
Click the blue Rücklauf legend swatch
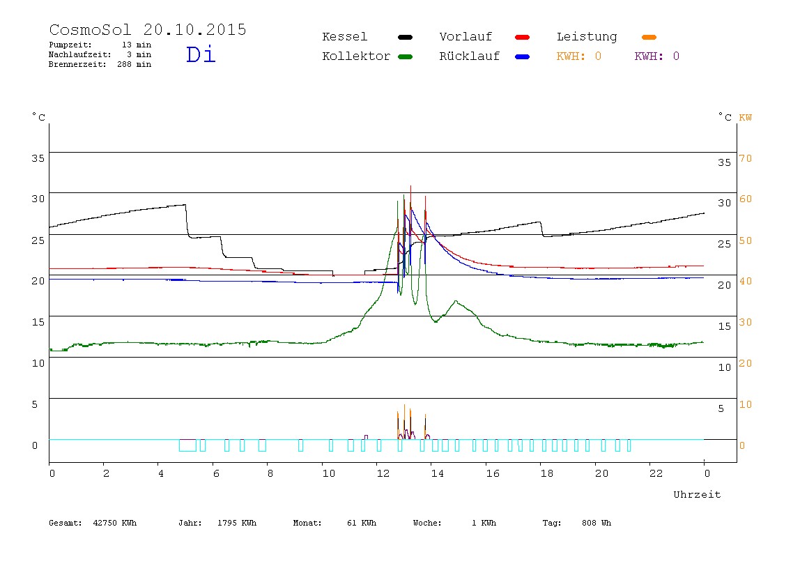[x=523, y=56]
